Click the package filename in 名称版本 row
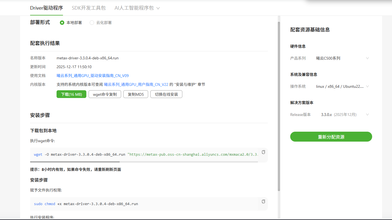This screenshot has height=220, width=392. pos(87,58)
